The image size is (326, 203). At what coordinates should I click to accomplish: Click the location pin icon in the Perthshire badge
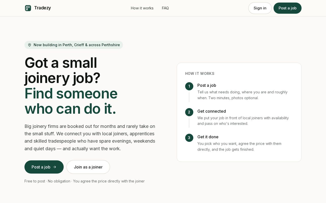[30, 45]
